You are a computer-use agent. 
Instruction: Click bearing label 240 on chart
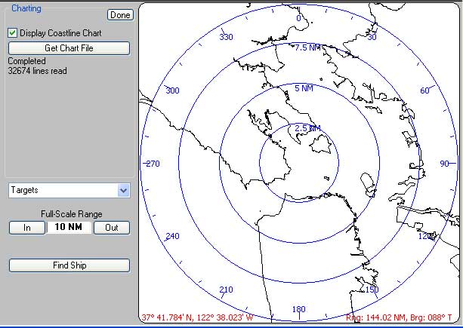point(172,236)
